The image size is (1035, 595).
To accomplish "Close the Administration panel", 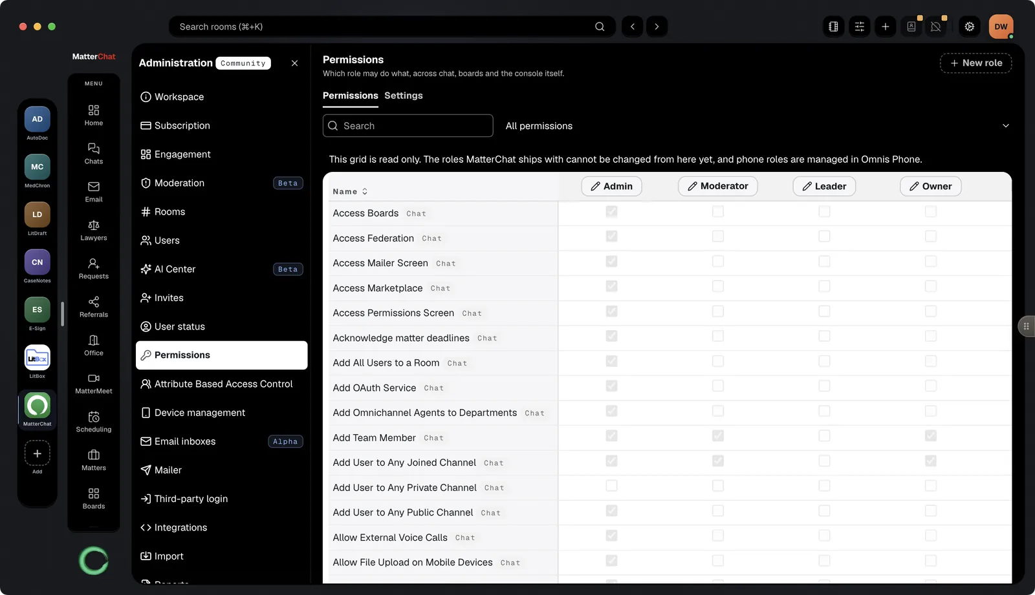I will click(295, 63).
